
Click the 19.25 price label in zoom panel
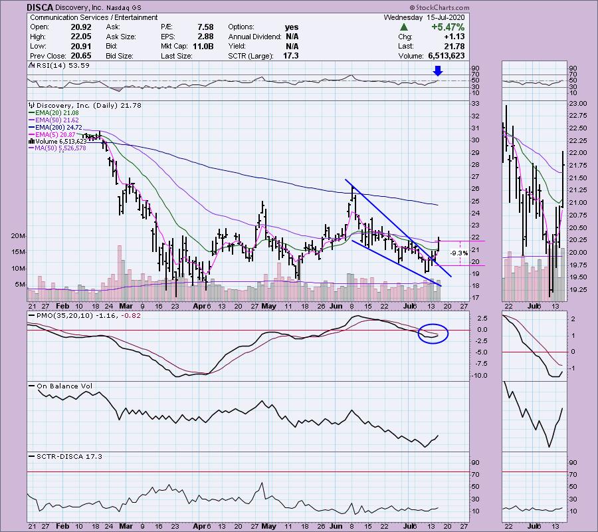pos(578,290)
